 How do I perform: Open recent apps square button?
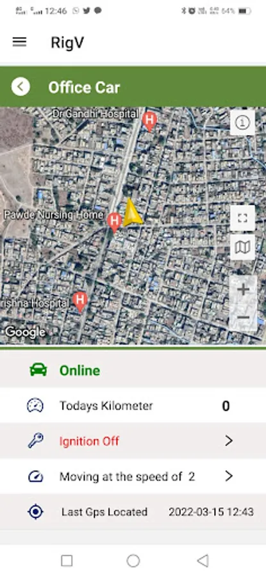[x=67, y=561]
